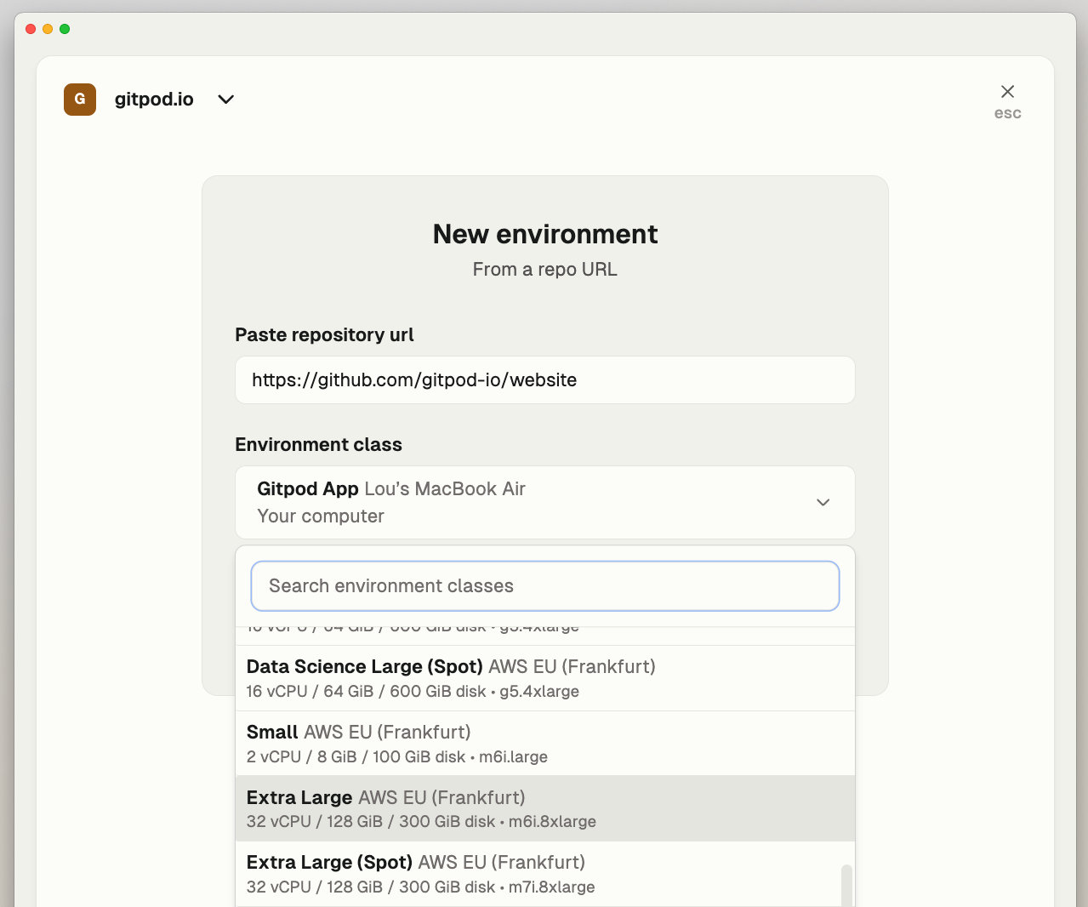Click the Paste repository url label
Viewport: 1088px width, 907px height.
point(324,335)
